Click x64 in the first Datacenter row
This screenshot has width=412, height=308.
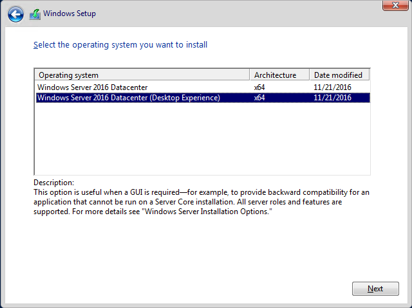pos(259,87)
